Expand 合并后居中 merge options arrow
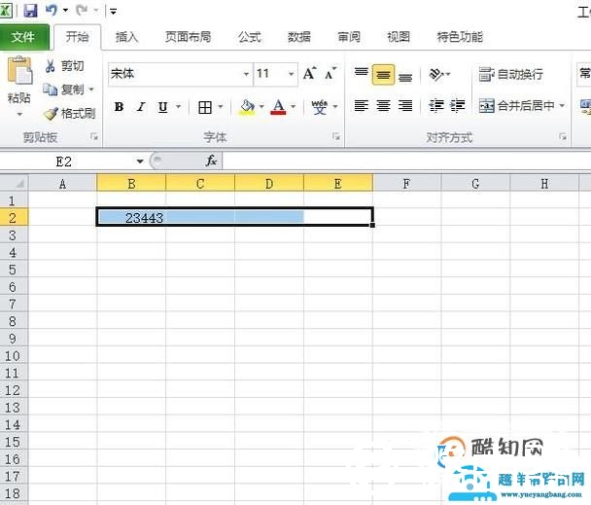Screen dimensions: 591x505 [x=562, y=106]
